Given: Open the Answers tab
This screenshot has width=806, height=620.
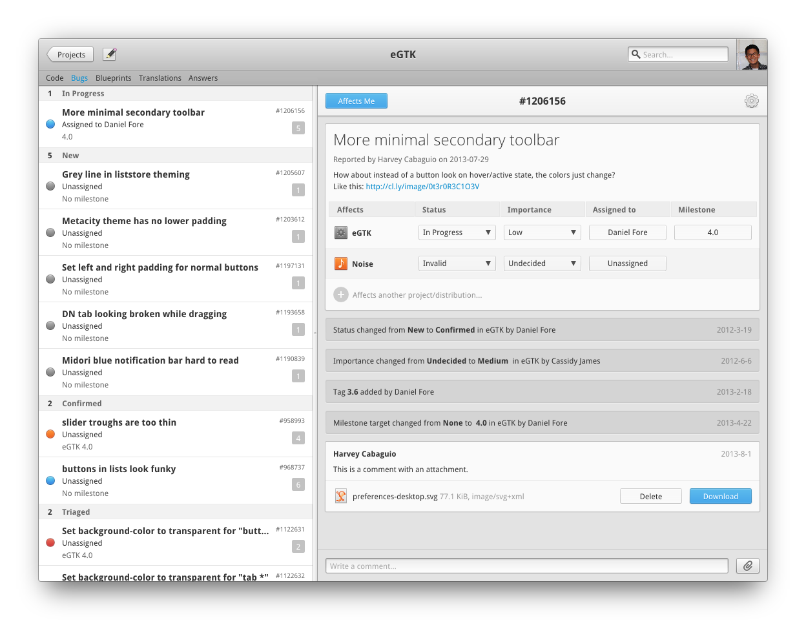Looking at the screenshot, I should 203,78.
